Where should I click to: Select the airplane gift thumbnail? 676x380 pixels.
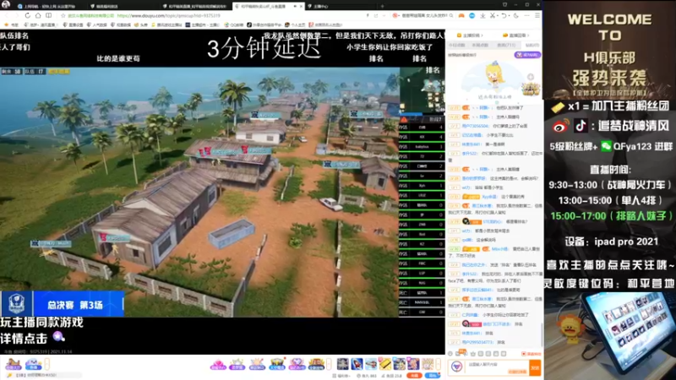click(x=371, y=365)
